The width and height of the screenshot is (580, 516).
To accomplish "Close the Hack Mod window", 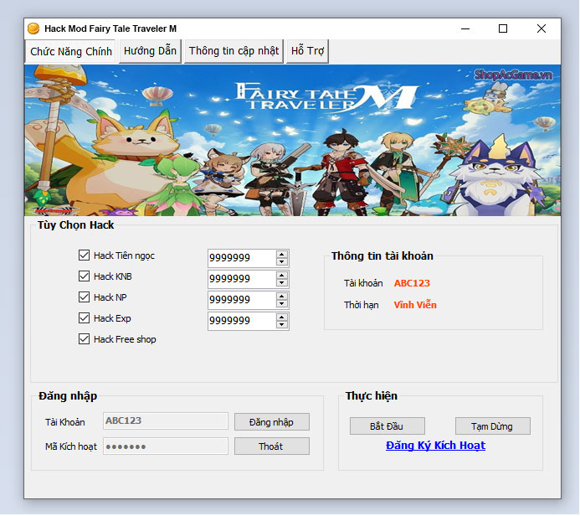I will click(x=542, y=28).
